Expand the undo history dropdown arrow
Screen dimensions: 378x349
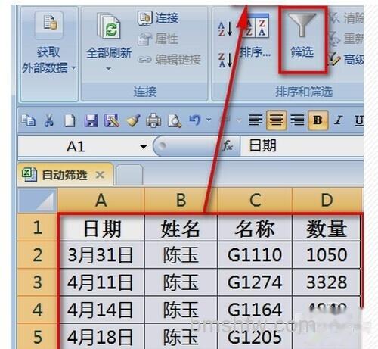pos(209,120)
